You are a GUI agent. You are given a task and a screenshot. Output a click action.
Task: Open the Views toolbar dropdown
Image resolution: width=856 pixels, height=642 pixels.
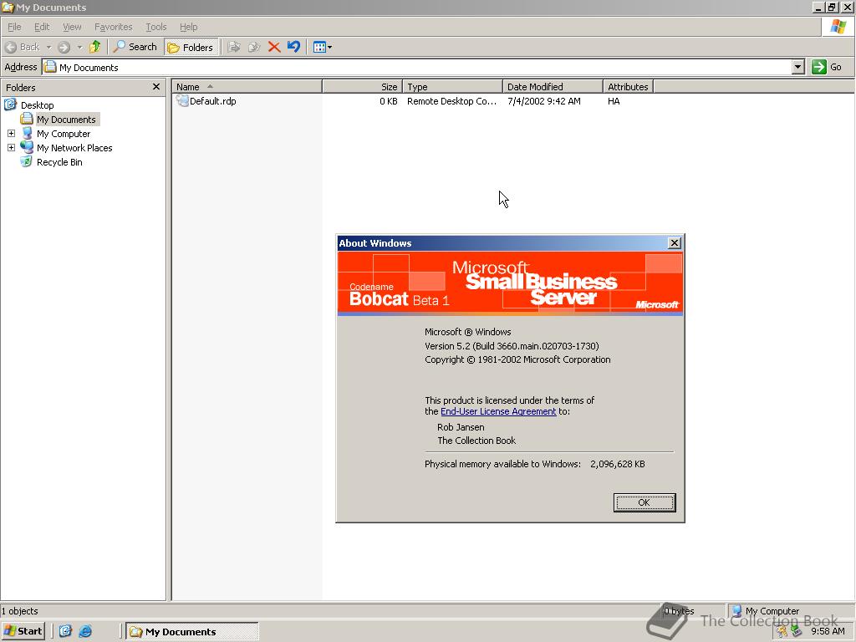coord(323,47)
